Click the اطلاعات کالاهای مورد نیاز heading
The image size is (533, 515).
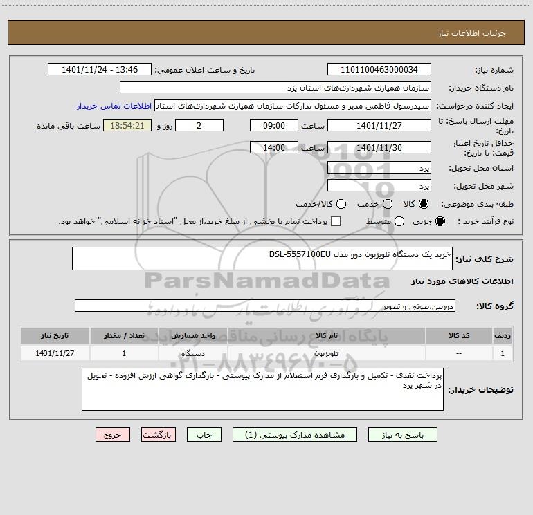click(462, 281)
